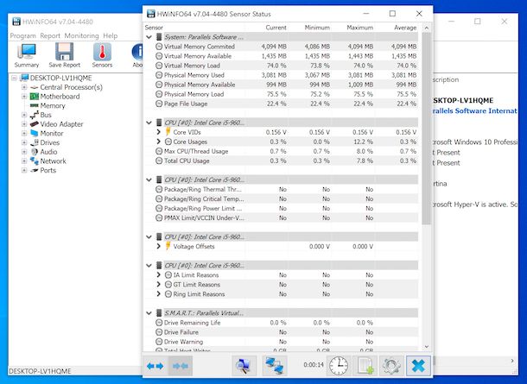This screenshot has height=384, width=527.
Task: Expand the Drives tree node
Action: point(24,142)
